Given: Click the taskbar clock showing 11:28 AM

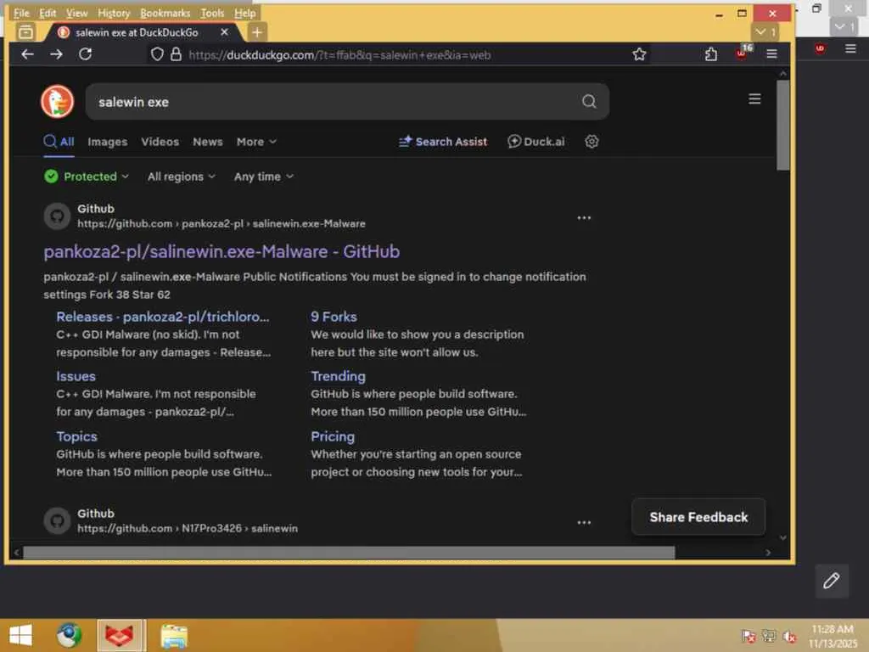Looking at the screenshot, I should (x=833, y=636).
